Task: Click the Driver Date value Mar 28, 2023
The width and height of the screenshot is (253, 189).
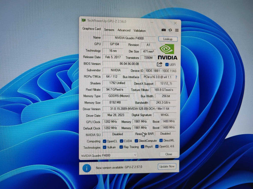Action: click(116, 115)
